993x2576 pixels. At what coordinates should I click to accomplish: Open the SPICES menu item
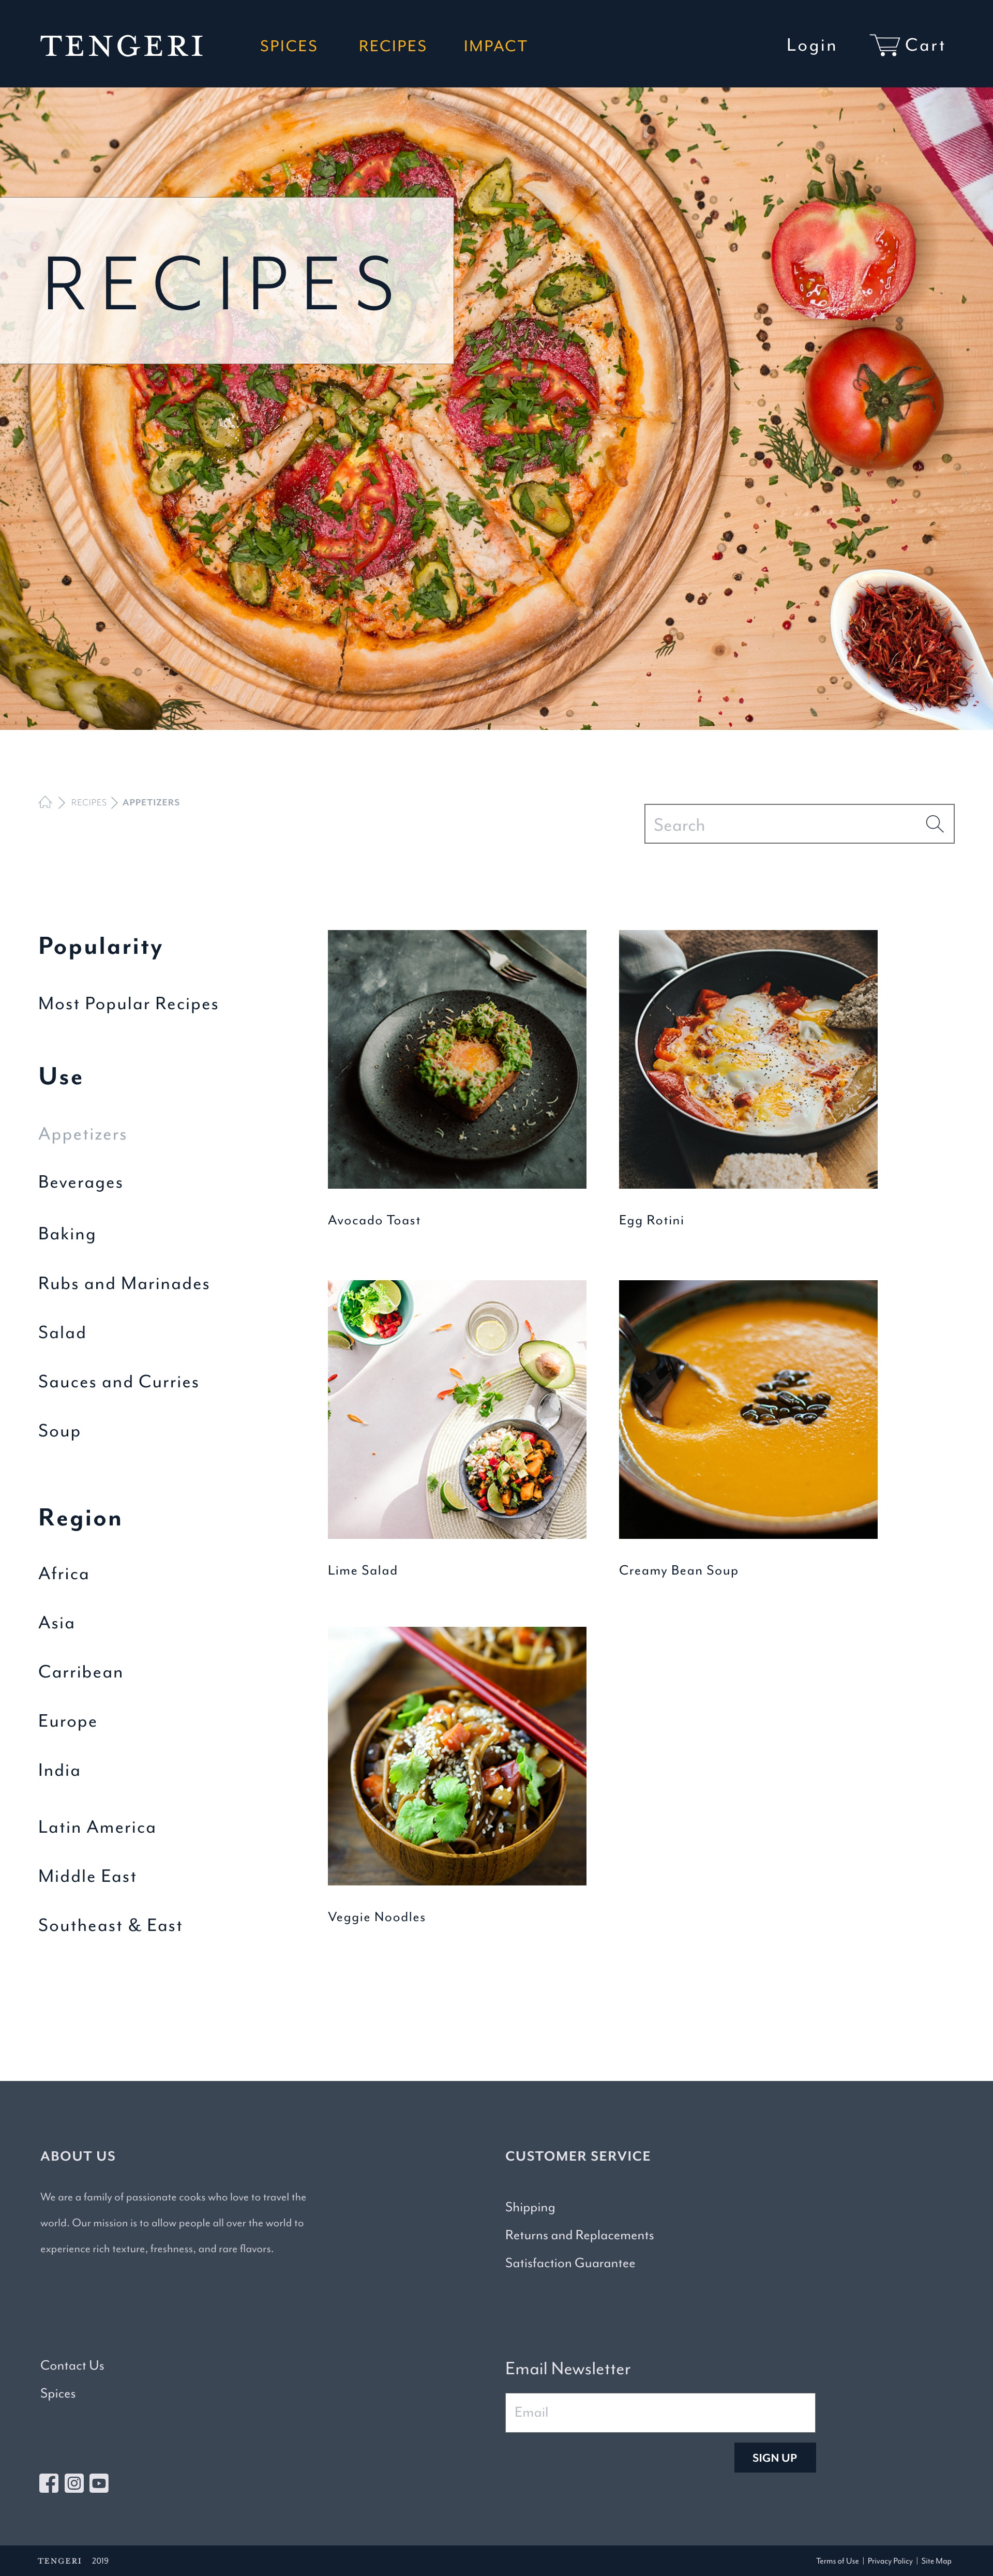pos(289,46)
